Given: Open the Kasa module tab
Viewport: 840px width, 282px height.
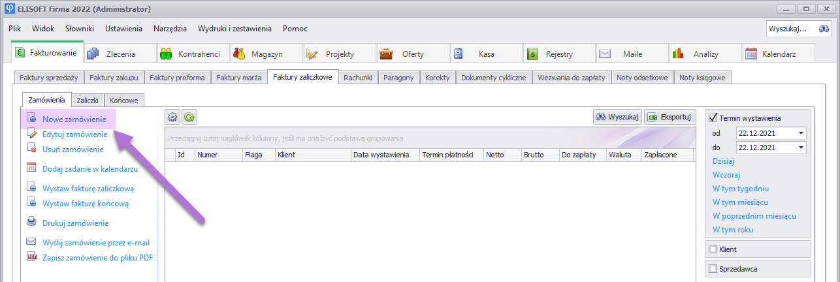Looking at the screenshot, I should [485, 54].
